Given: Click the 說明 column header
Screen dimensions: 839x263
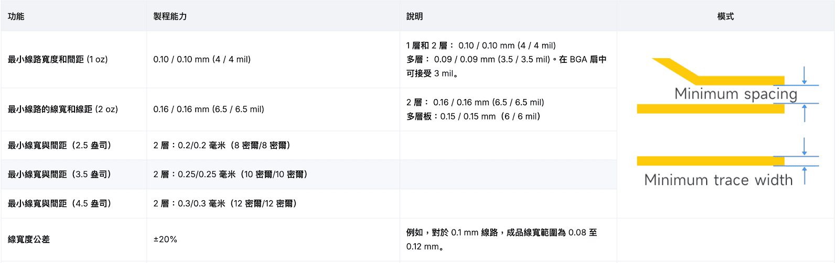Looking at the screenshot, I should click(x=414, y=16).
